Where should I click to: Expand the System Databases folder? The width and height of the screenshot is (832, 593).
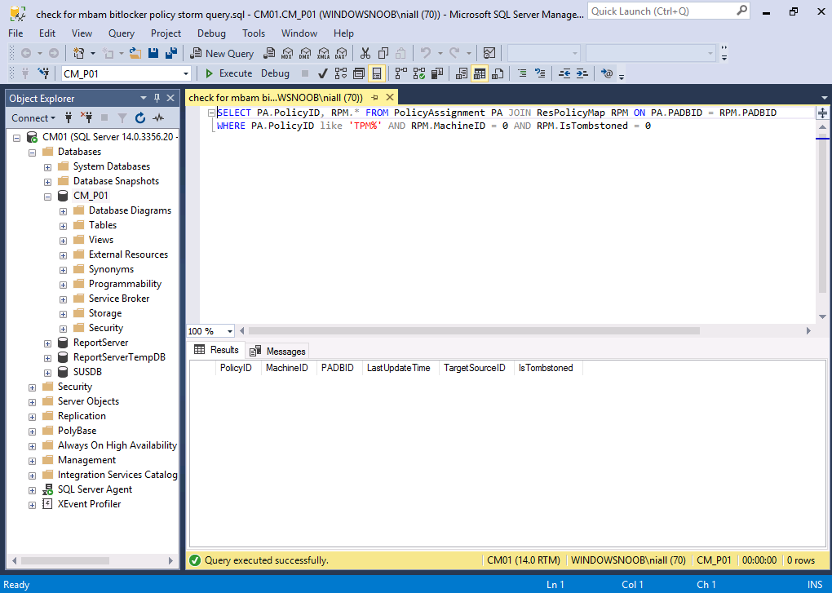point(48,167)
